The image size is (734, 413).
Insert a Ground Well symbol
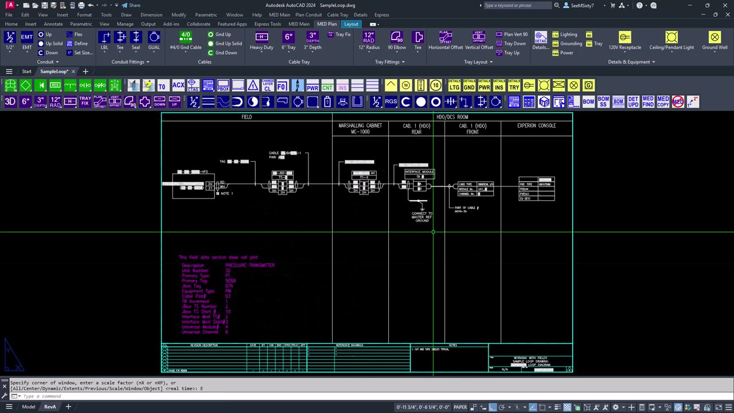coord(715,37)
